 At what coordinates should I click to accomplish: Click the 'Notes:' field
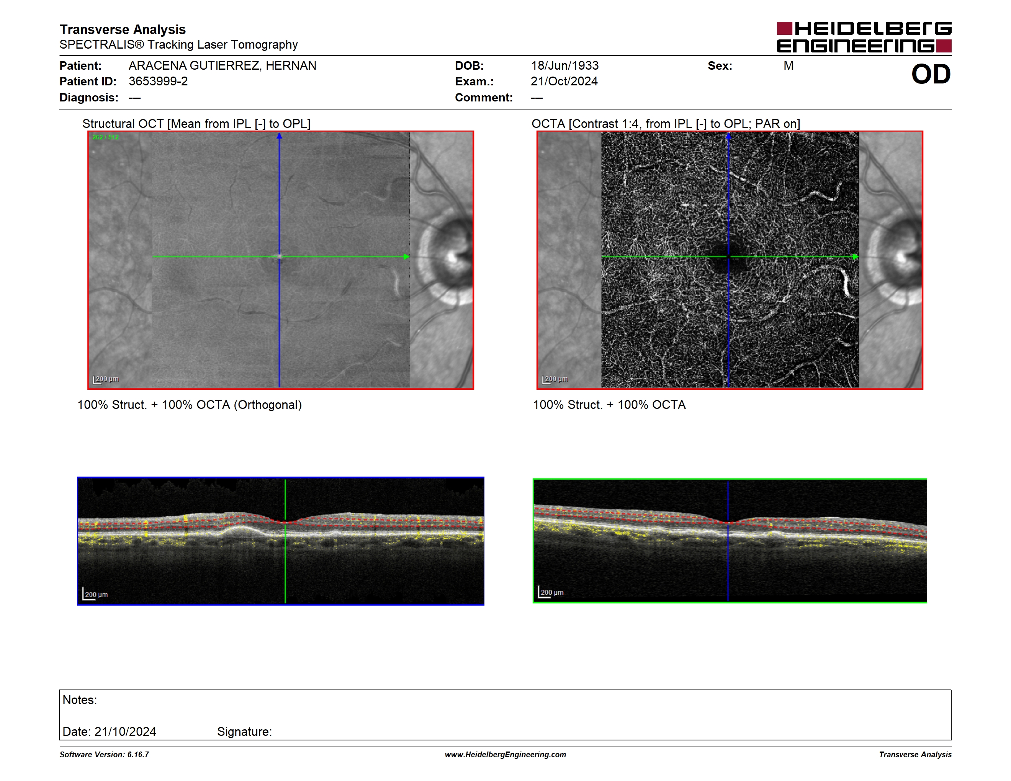pos(80,700)
